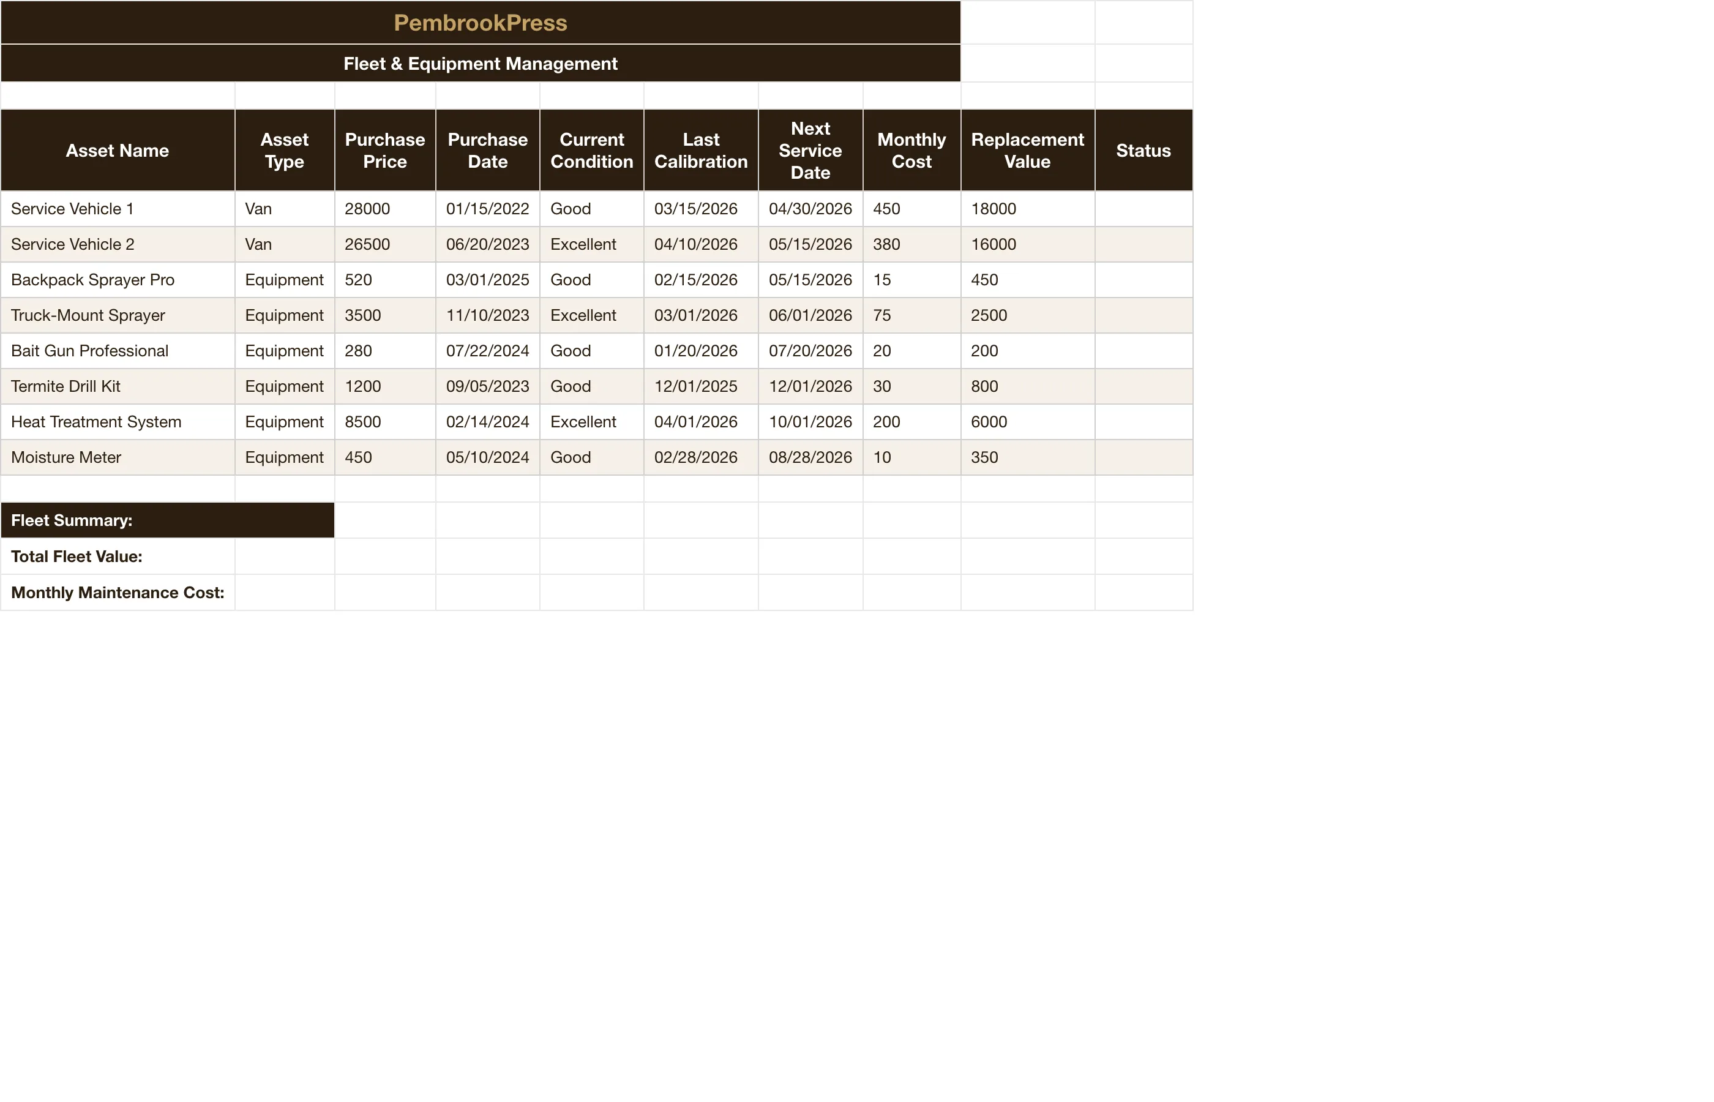Select Backpack Sprayer Pro asset name
The width and height of the screenshot is (1714, 1102).
coord(118,280)
